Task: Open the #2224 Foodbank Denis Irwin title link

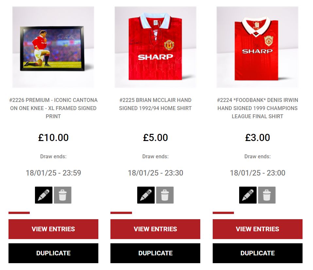Action: [x=257, y=108]
